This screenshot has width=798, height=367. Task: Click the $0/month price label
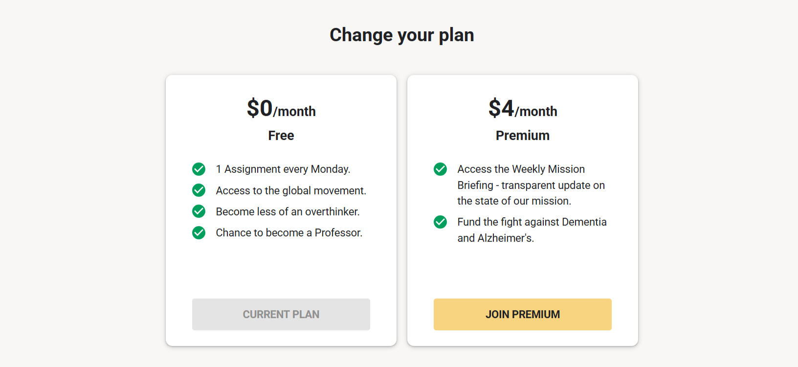coord(281,109)
